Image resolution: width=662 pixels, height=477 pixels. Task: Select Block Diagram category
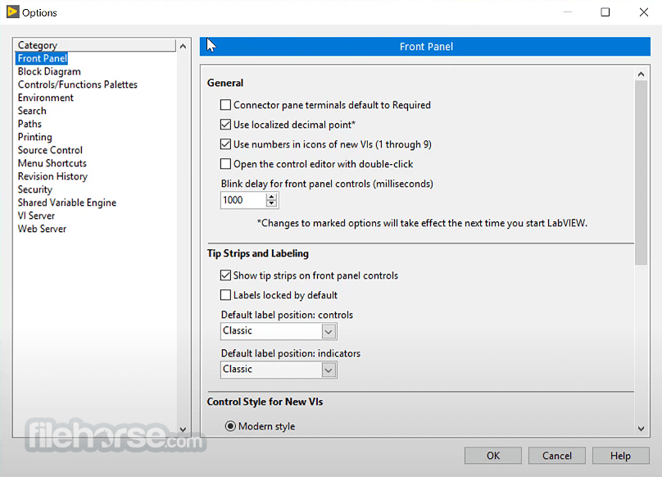pyautogui.click(x=49, y=71)
